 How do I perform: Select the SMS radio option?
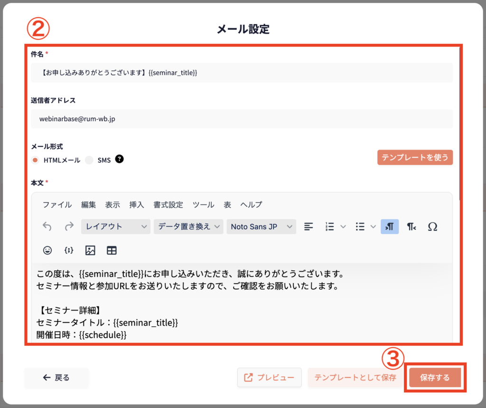pyautogui.click(x=89, y=160)
